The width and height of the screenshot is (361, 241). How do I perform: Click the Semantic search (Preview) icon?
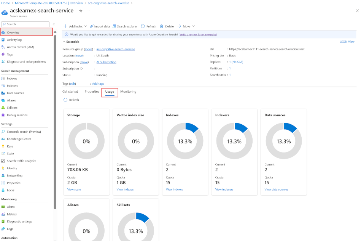point(3,132)
